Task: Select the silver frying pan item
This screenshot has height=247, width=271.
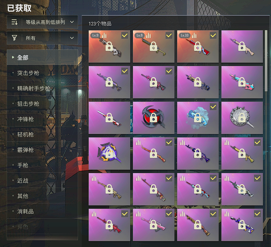Action: (x=242, y=118)
